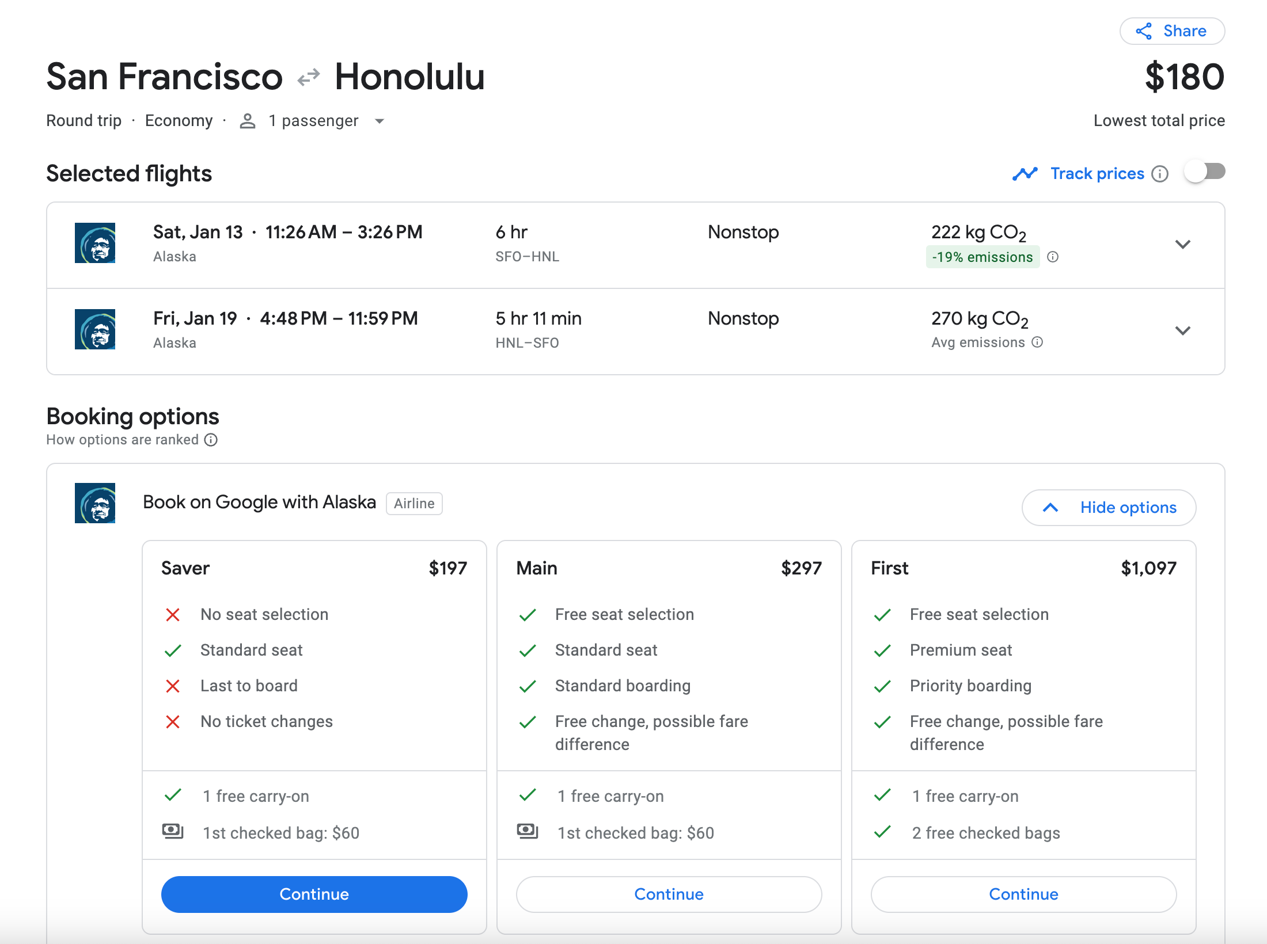Screen dimensions: 1267x944
Task: Collapse fares with Hide options
Action: [1109, 508]
